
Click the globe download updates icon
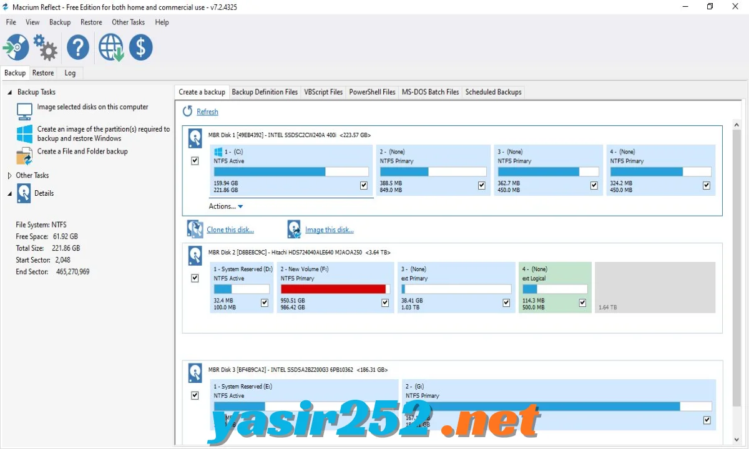[x=111, y=47]
